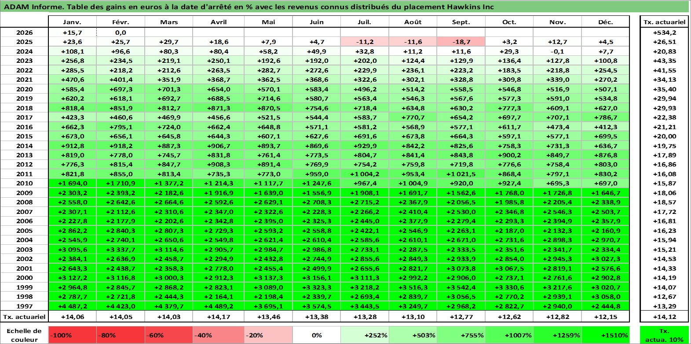
Task: Click the red '-18,7' cell for September 2025
Action: [x=461, y=42]
